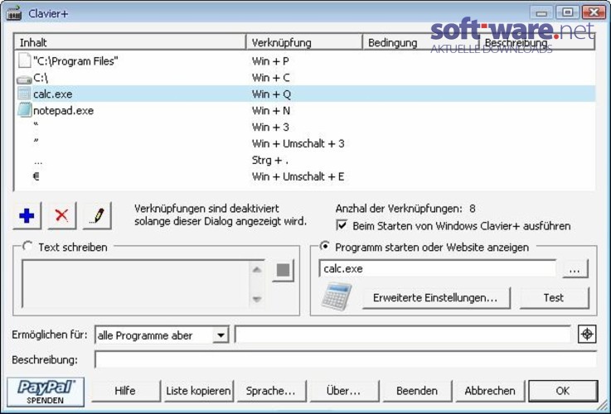Sort by the Bedingung column header
The width and height of the screenshot is (611, 414).
pyautogui.click(x=420, y=42)
